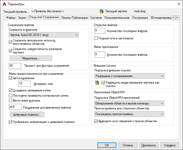Screen dimensions: 183x150
Task: Open the Прокси-графика display dropdown
Action: tap(129, 114)
